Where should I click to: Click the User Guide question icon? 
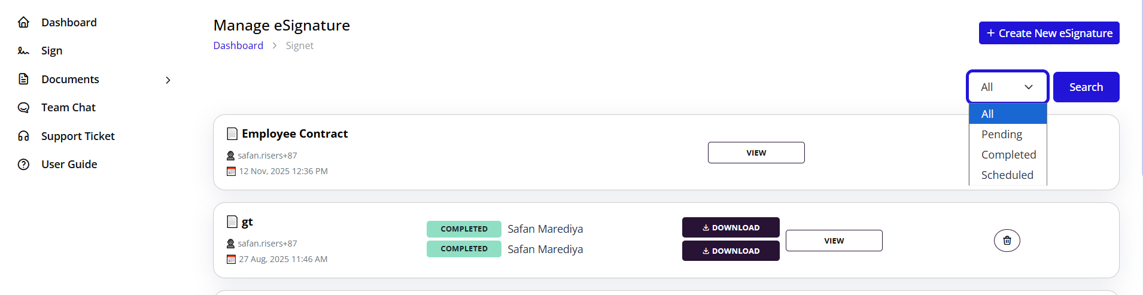(x=23, y=165)
